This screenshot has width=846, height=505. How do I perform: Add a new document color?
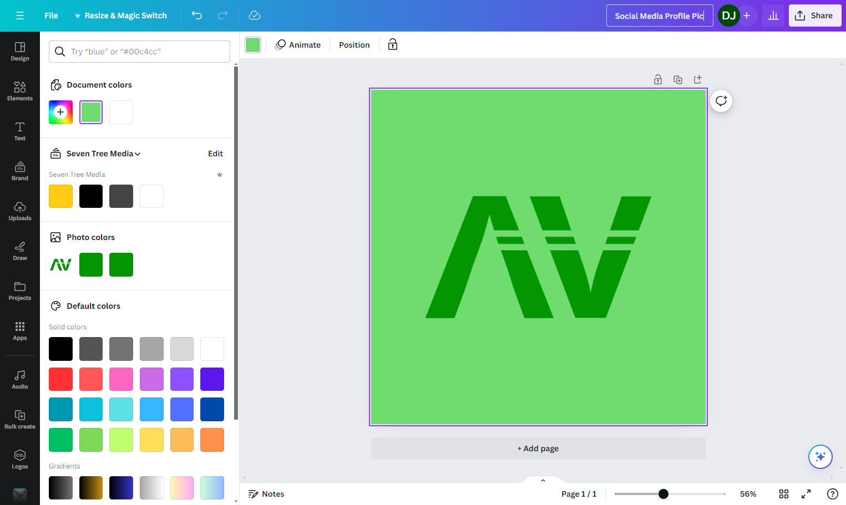[60, 112]
